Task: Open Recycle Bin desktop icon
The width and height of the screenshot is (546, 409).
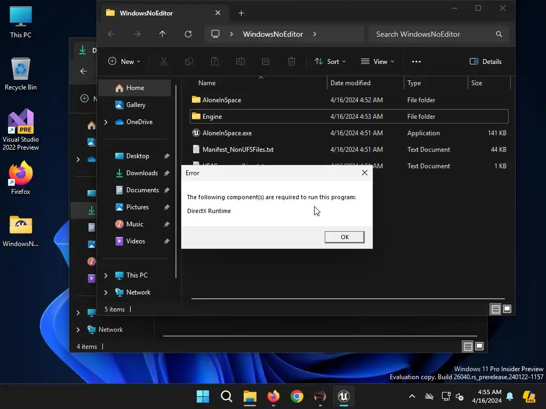Action: point(21,74)
